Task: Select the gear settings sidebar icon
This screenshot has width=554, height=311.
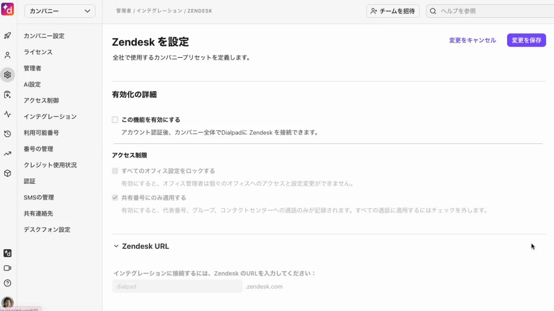Action: coord(7,75)
